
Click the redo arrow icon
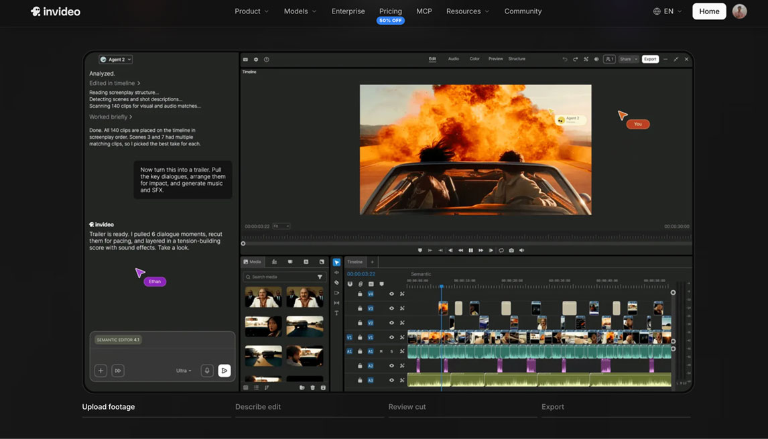tap(576, 59)
